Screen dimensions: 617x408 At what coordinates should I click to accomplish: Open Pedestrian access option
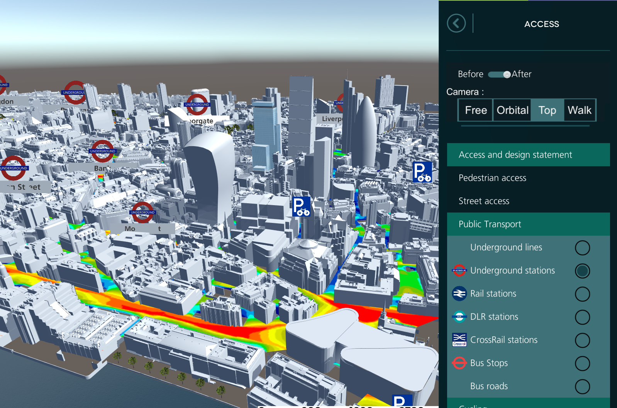tap(492, 178)
